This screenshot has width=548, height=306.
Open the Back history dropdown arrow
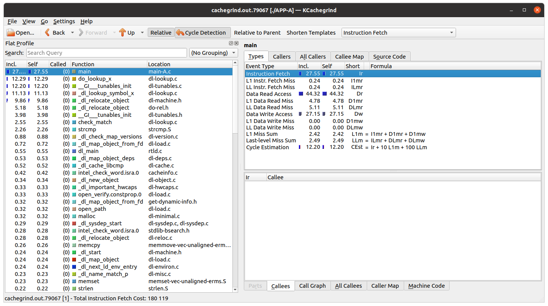73,33
